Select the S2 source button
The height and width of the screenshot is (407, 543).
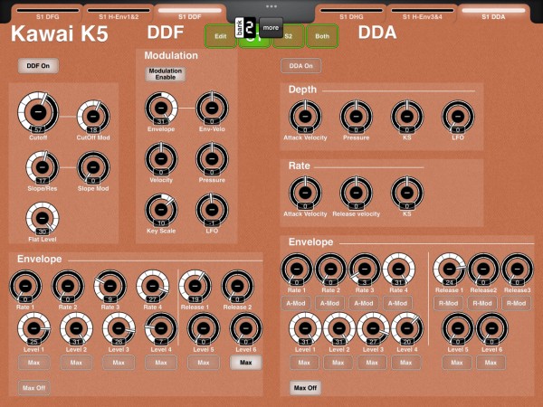(288, 36)
